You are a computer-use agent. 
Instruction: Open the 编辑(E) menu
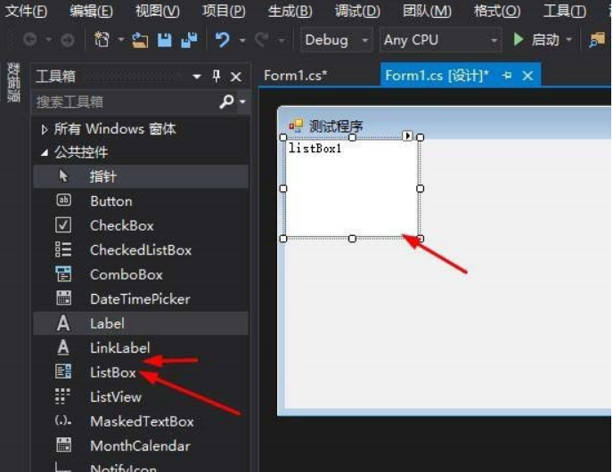[91, 11]
